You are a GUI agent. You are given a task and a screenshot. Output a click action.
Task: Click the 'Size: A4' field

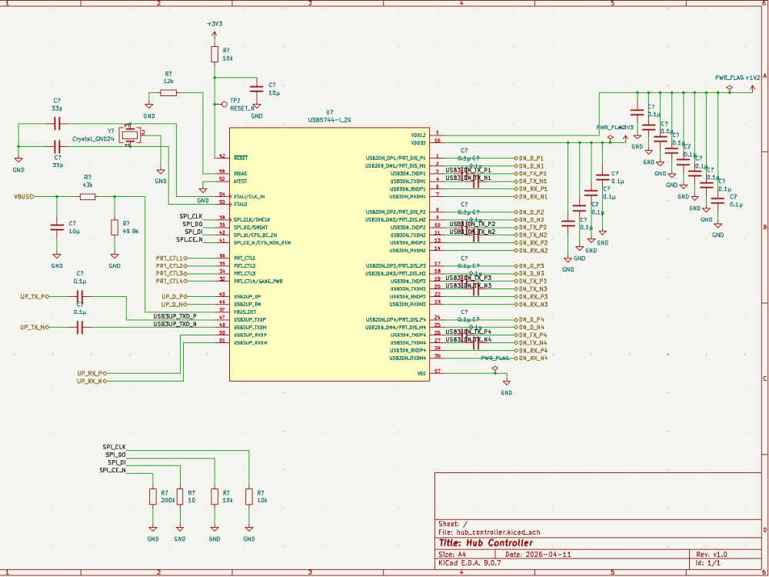(x=452, y=555)
